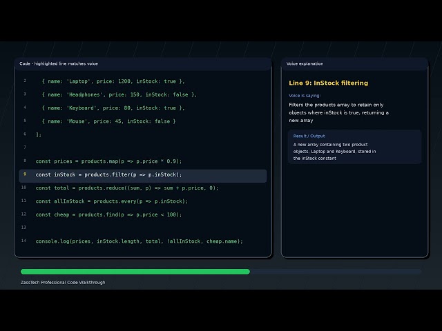Viewport: 442px width, 331px height.
Task: Click line 11 allInStock every statement
Action: click(112, 201)
